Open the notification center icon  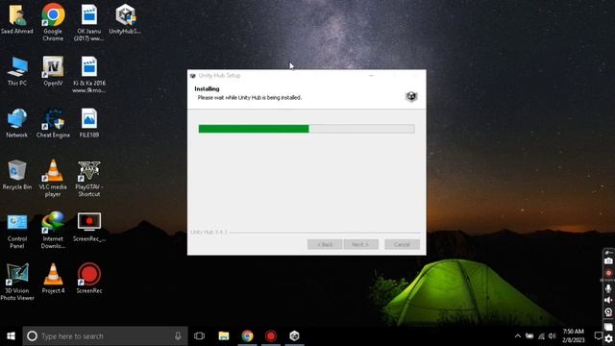click(598, 336)
